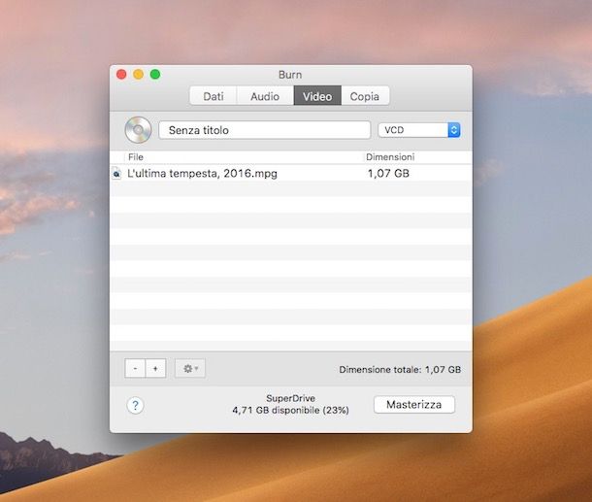Image resolution: width=592 pixels, height=502 pixels.
Task: Open the gear actions menu
Action: (190, 368)
